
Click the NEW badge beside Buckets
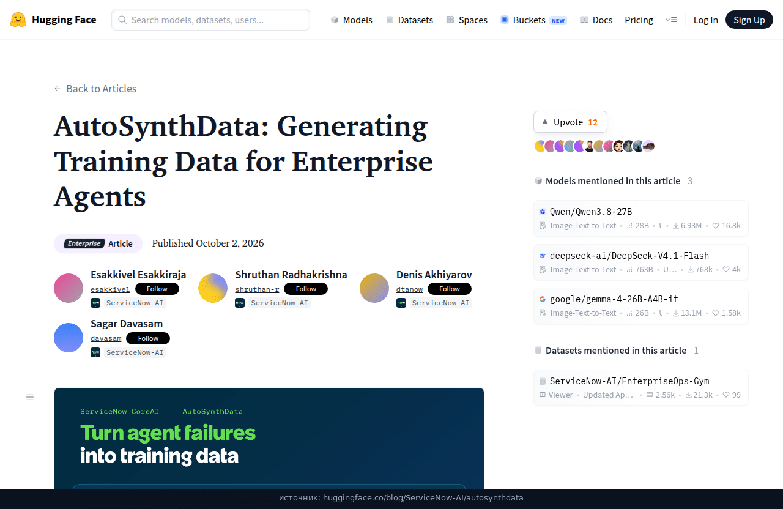[558, 20]
